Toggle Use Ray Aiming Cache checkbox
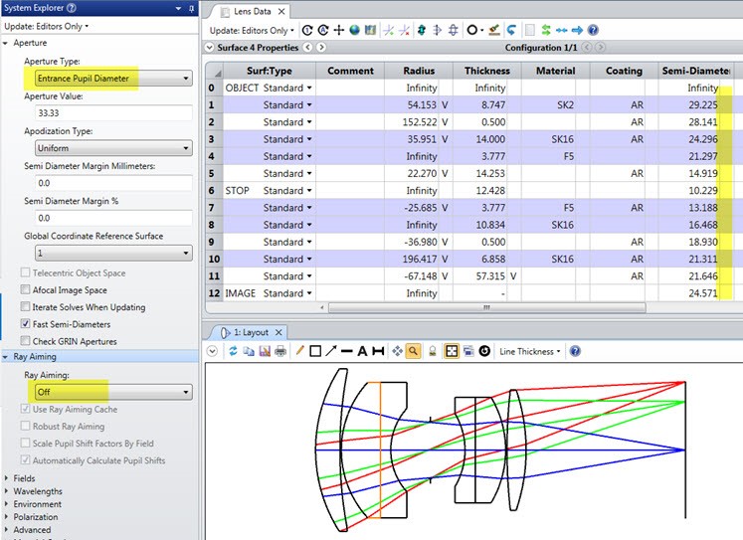Image resolution: width=743 pixels, height=540 pixels. coord(25,409)
